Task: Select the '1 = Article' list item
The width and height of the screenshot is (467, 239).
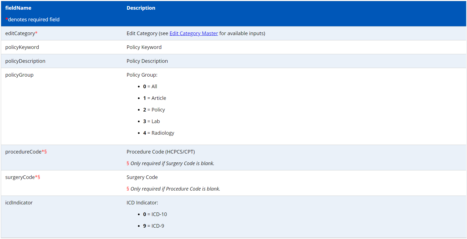Action: click(x=155, y=98)
